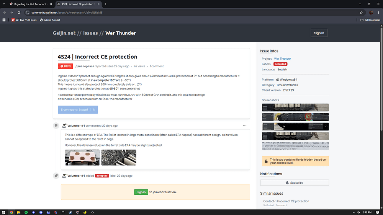The image size is (383, 215).
Task: Close the '4S24 | Incorrect CE protection' tab
Action: pos(98,4)
